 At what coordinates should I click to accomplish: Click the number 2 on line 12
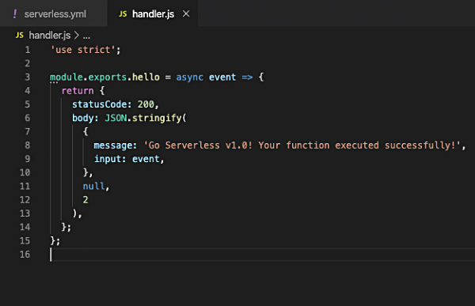click(85, 200)
